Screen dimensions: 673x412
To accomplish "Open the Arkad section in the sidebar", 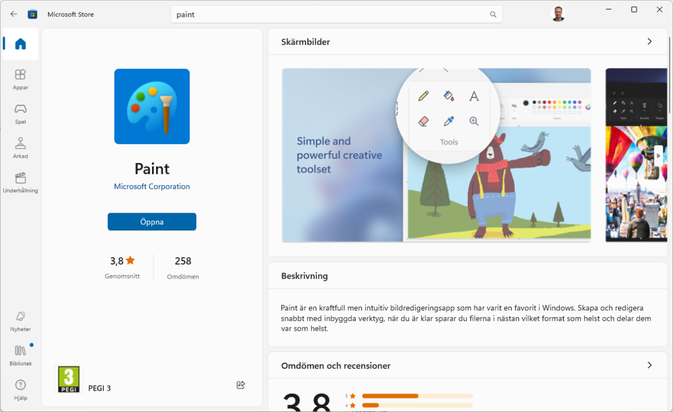I will 20,148.
